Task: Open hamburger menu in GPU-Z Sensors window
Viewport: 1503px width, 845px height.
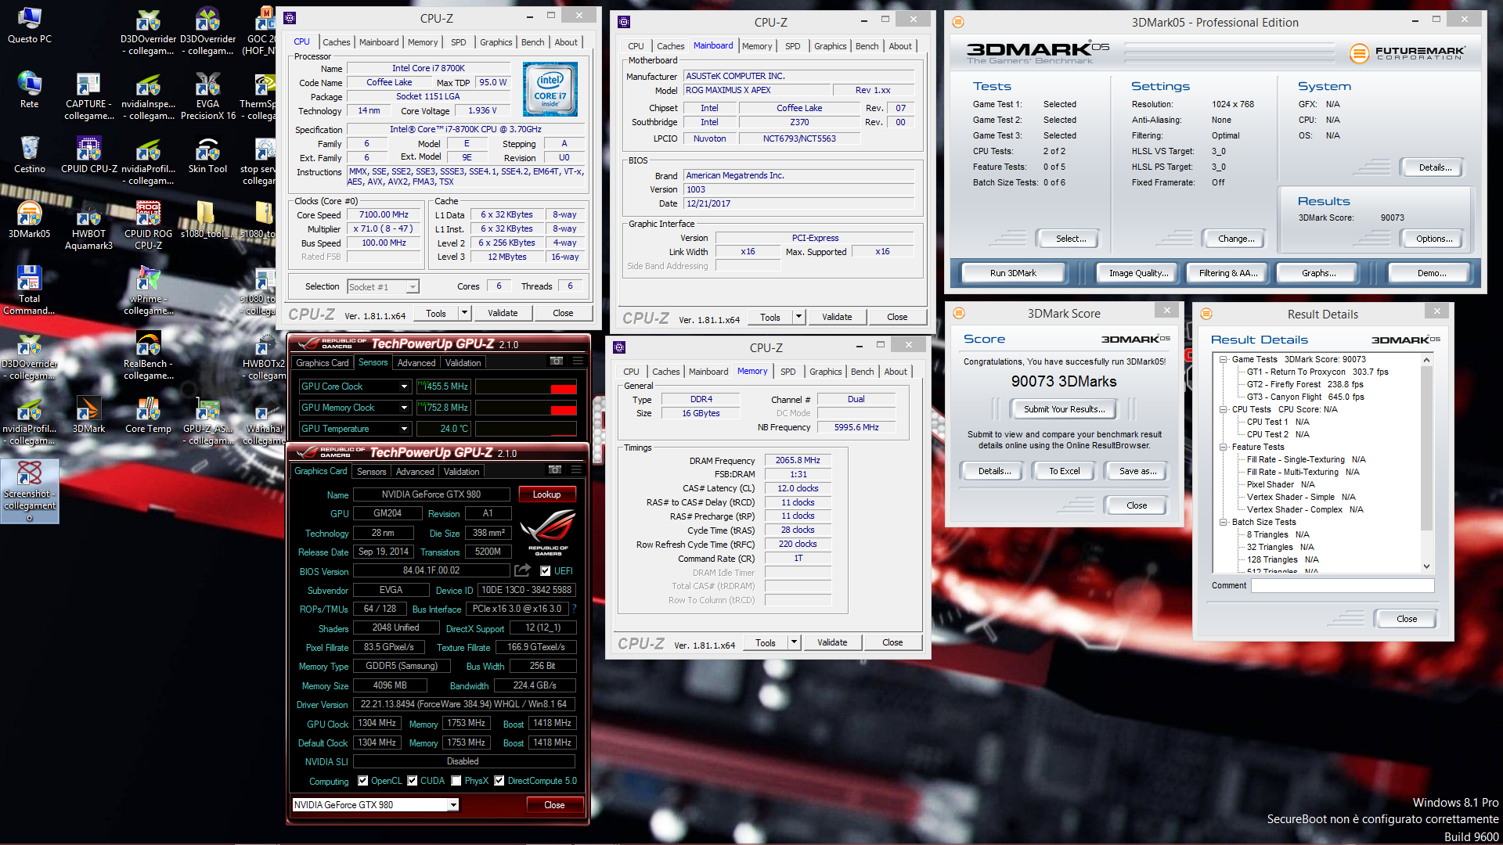Action: click(578, 361)
